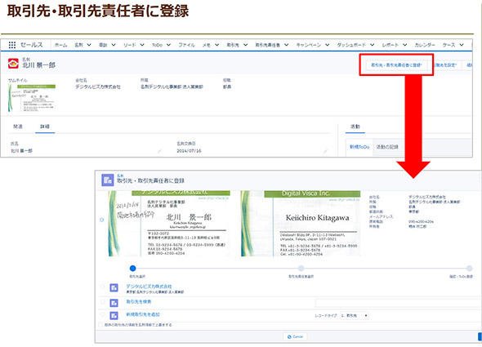482x347 pixels.
Task: Click the record title 北川 景一郎
Action: (x=38, y=65)
